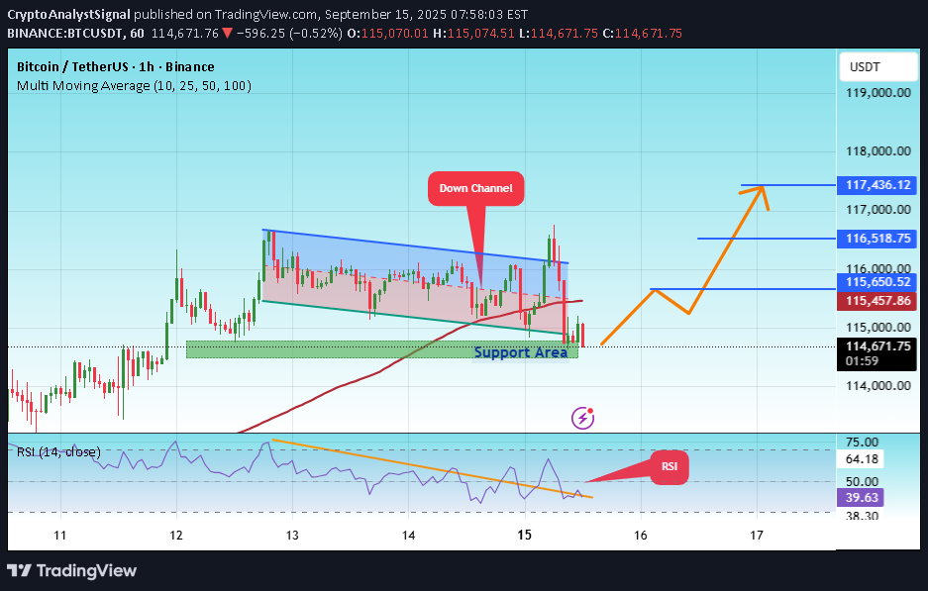Click the 75.00 RSI axis label
Image resolution: width=928 pixels, height=591 pixels.
point(862,442)
